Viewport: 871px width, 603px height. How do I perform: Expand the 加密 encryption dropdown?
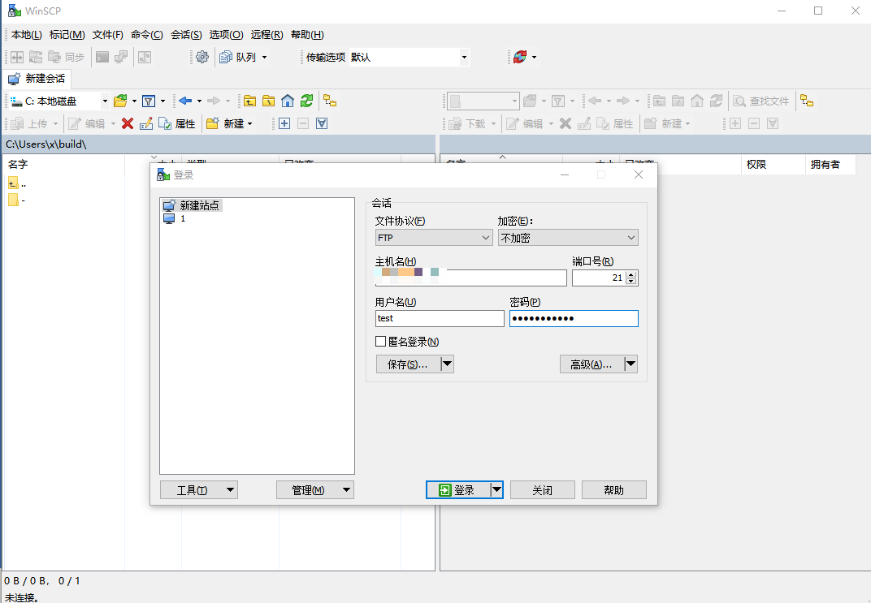point(568,238)
